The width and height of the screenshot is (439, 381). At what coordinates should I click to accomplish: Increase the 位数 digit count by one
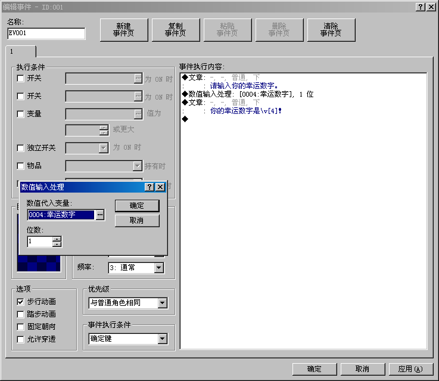[x=57, y=239]
